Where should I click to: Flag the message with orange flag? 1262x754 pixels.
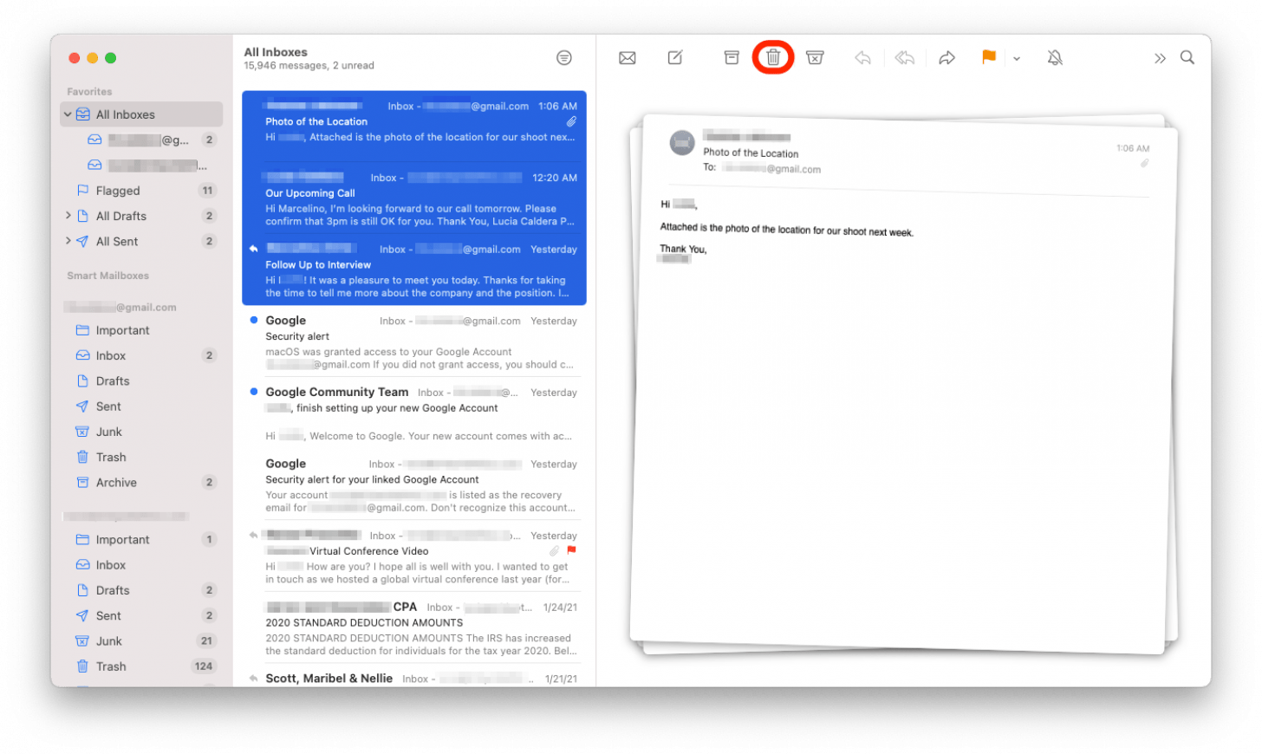pos(988,57)
